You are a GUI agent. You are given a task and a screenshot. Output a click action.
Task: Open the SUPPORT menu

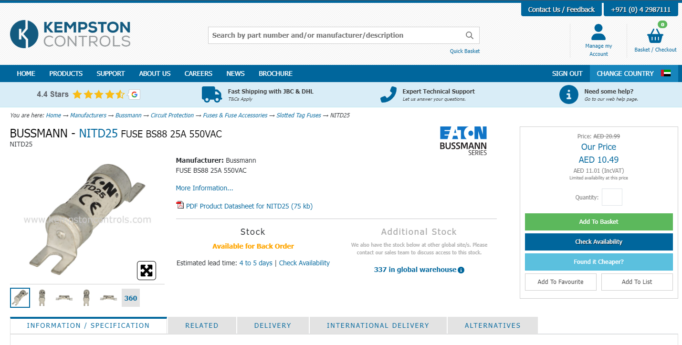111,73
